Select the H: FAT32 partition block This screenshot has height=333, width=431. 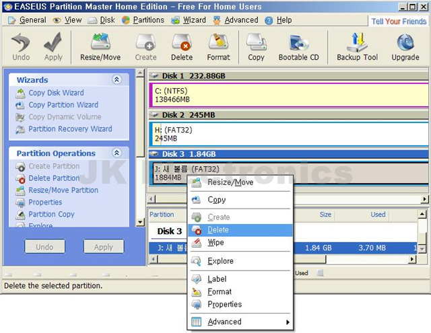[x=289, y=135]
